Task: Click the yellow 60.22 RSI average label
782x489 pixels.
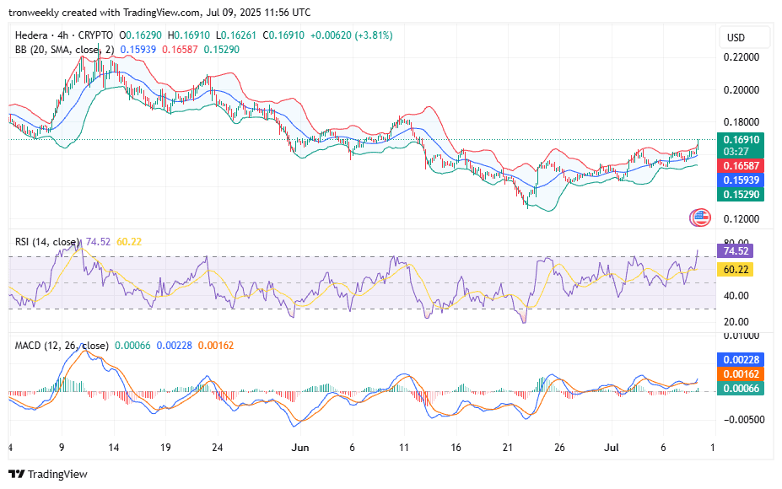Action: click(735, 270)
